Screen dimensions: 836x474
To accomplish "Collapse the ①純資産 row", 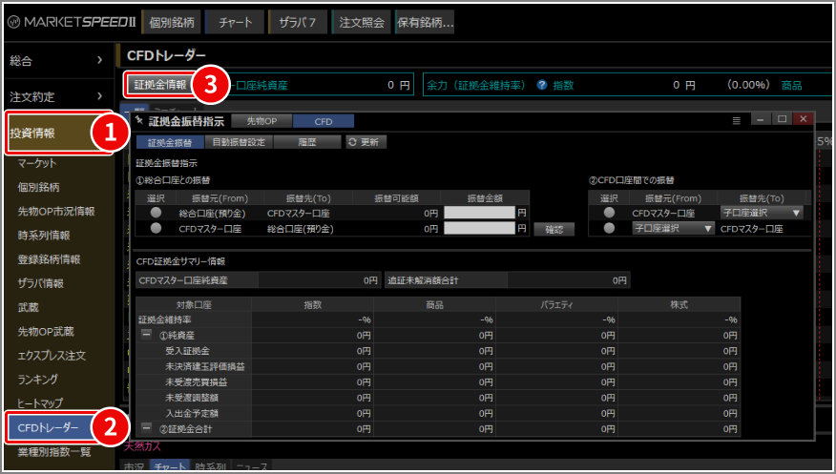I will click(147, 335).
